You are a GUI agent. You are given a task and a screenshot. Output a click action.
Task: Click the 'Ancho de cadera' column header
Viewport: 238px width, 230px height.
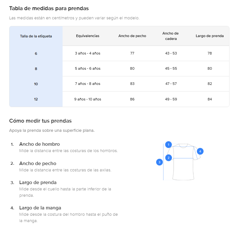[x=171, y=36]
